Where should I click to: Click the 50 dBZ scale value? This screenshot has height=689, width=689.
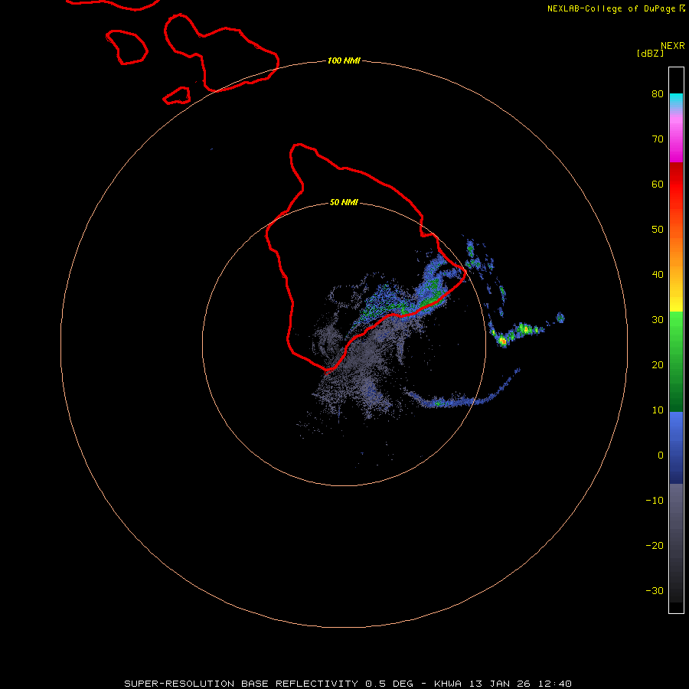point(658,230)
